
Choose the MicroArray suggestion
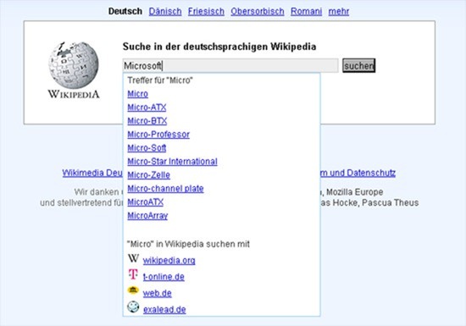point(147,216)
